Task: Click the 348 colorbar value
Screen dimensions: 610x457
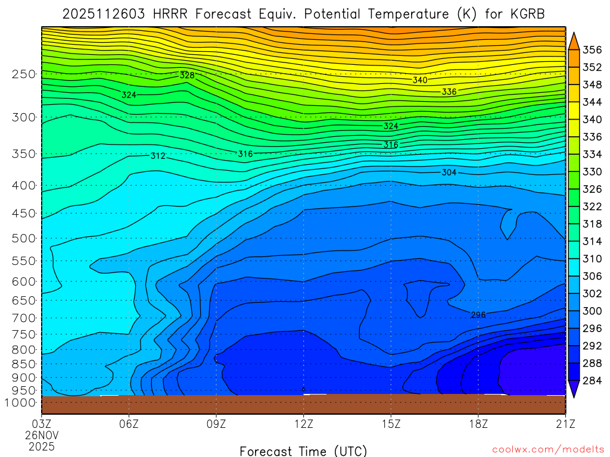Action: (592, 84)
